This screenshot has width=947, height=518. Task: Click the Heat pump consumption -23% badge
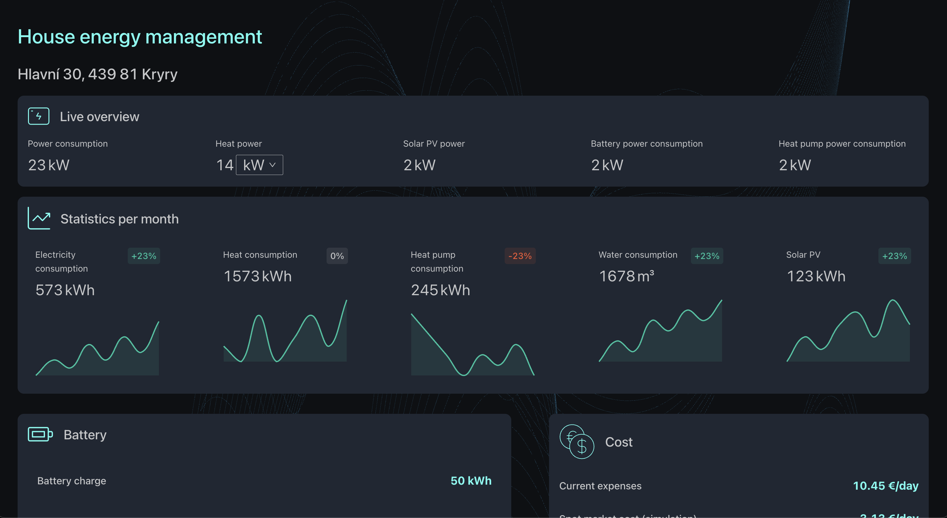[x=520, y=256]
